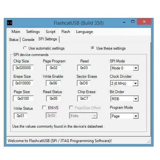Click the Read command field 0x03
The image size is (160, 160).
pyautogui.click(x=84, y=68)
